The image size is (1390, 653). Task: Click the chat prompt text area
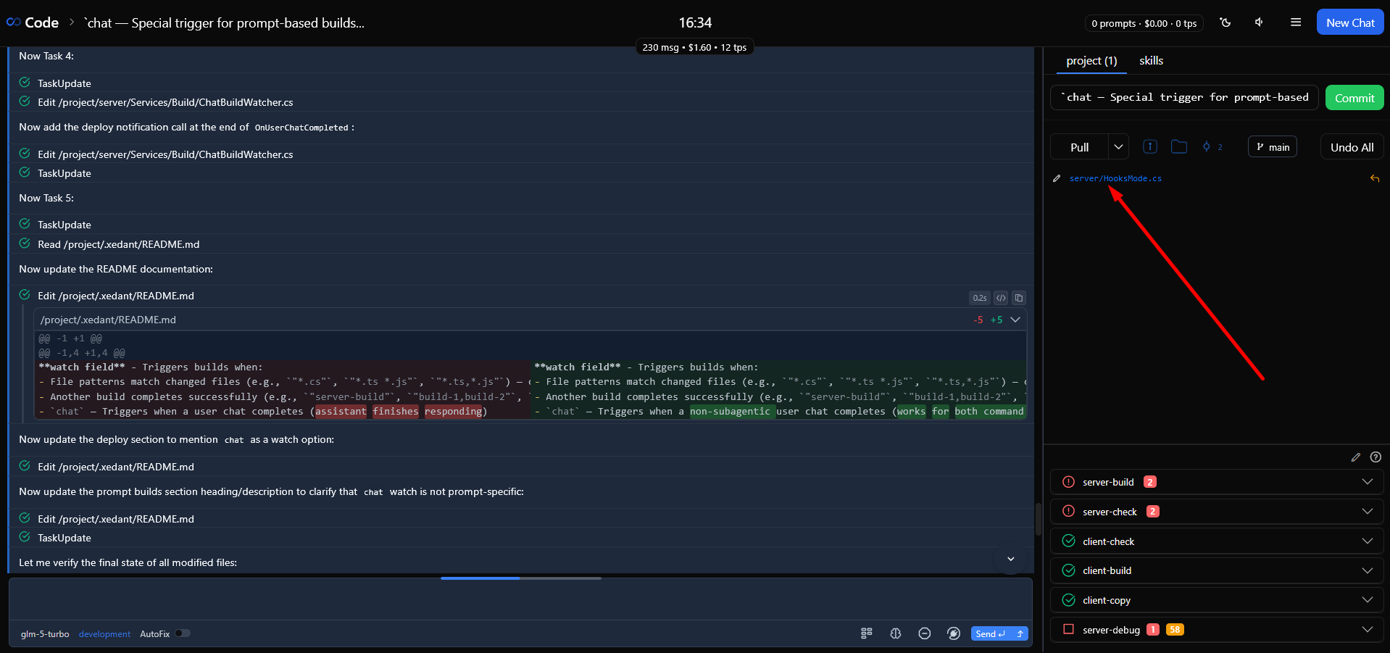coord(520,599)
